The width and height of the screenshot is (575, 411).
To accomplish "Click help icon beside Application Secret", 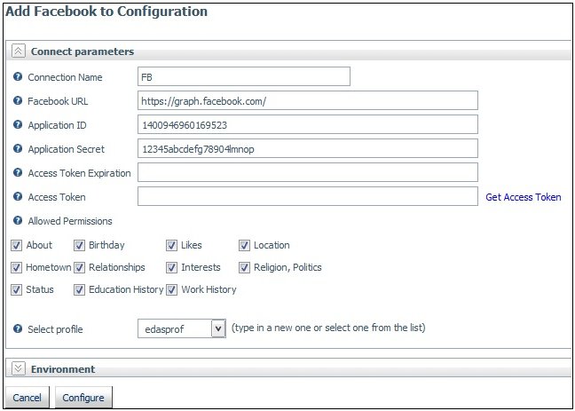I will coord(18,148).
